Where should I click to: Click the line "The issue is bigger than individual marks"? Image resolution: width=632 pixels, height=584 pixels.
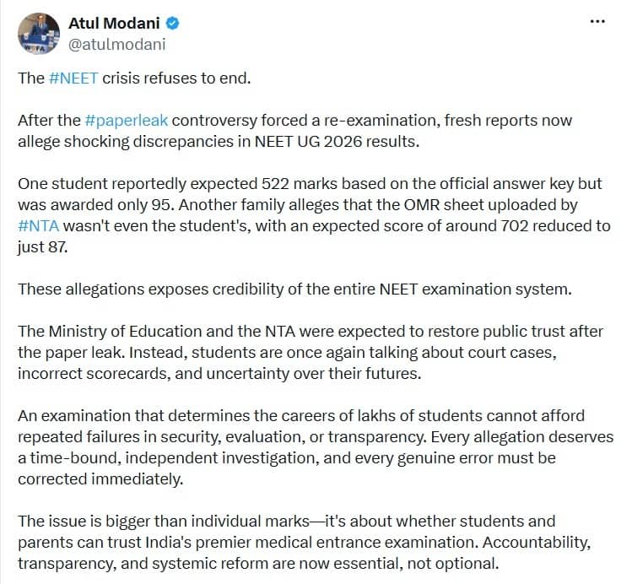163,521
